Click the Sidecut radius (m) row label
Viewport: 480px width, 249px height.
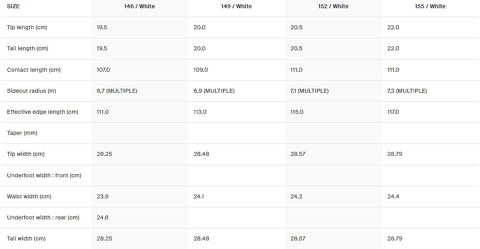tap(31, 91)
